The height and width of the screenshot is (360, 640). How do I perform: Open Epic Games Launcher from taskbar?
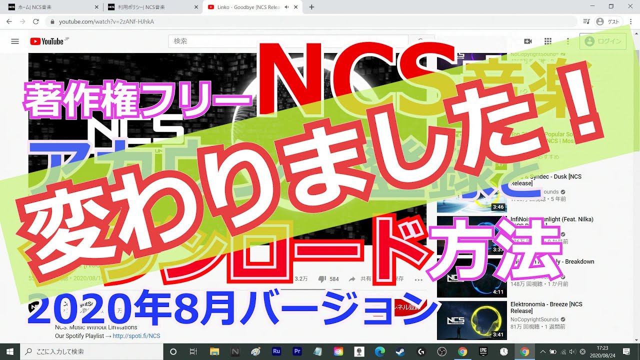[483, 351]
